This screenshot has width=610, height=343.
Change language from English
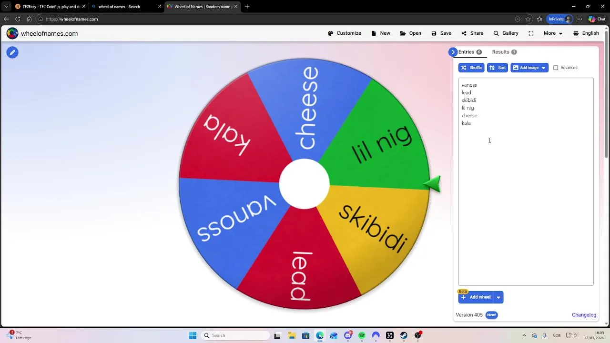pyautogui.click(x=586, y=33)
